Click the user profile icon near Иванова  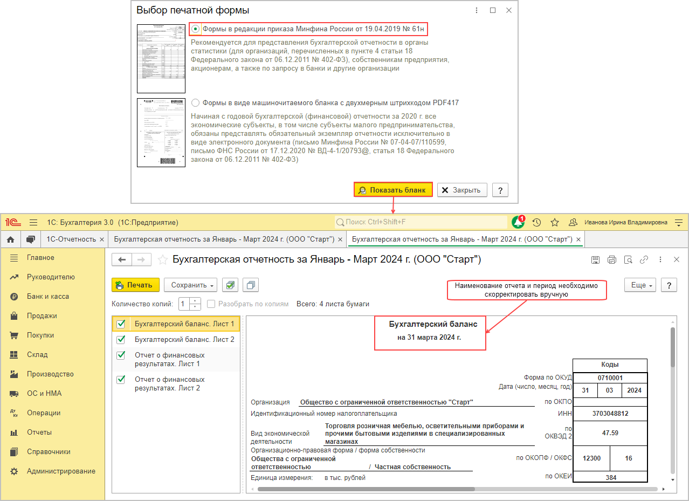click(573, 222)
